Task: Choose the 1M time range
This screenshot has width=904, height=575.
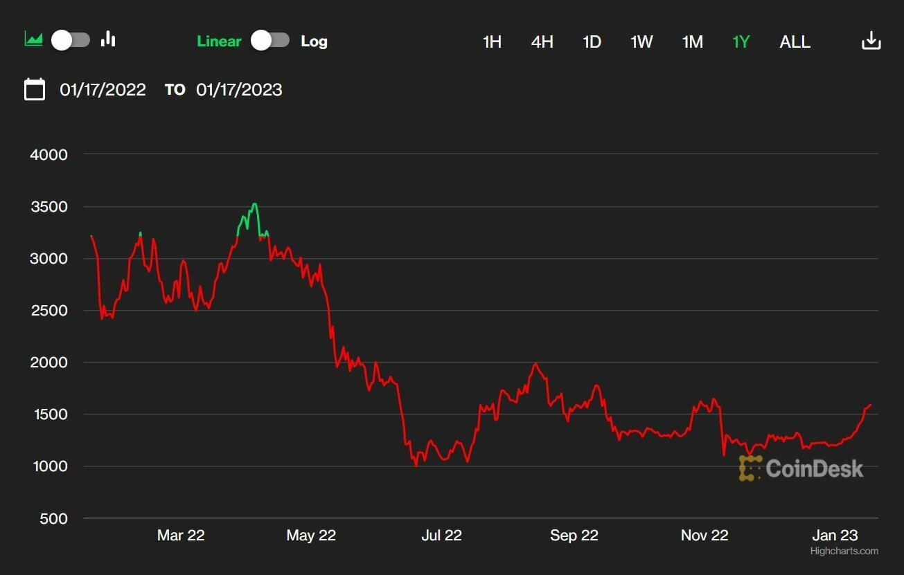Action: tap(692, 42)
